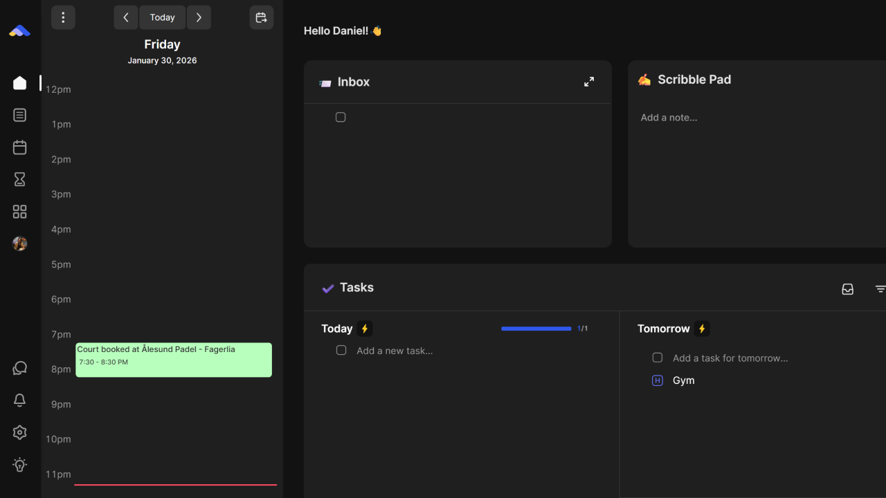Screen dimensions: 886x498
Task: Open the Calendar icon in sidebar
Action: (x=19, y=147)
